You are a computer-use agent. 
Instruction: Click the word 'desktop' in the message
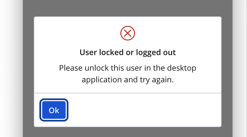181,68
